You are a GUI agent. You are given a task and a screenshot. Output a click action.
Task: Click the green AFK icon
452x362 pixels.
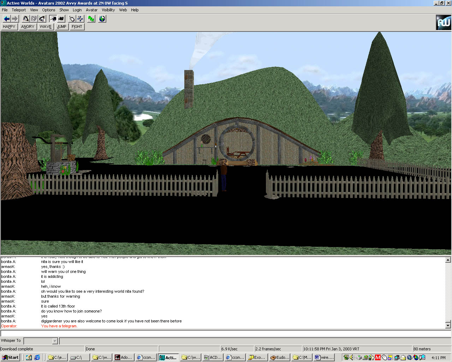(91, 19)
